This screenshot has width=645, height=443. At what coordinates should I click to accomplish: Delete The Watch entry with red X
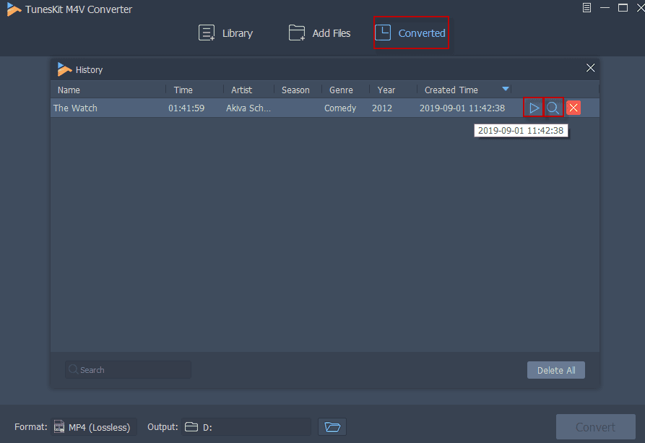(573, 108)
